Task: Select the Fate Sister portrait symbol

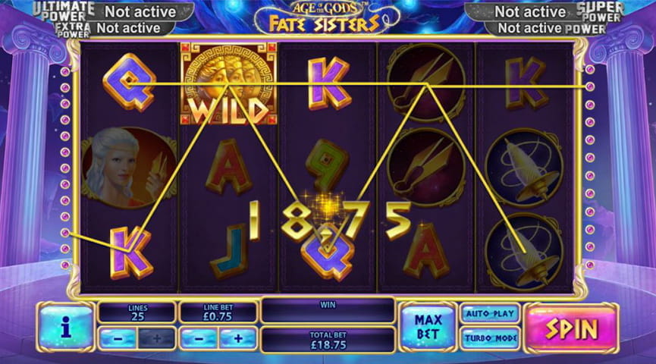Action: pyautogui.click(x=129, y=168)
